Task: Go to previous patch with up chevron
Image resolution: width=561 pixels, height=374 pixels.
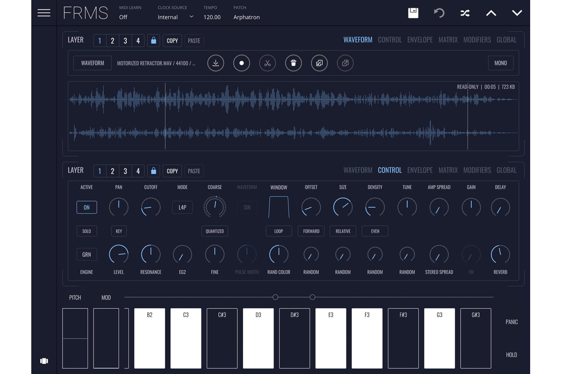Action: pyautogui.click(x=491, y=13)
